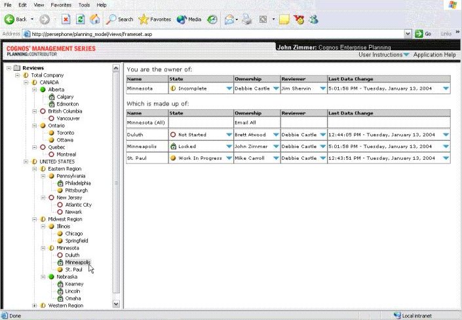This screenshot has height=320, width=462.
Task: Click the address bar URL field
Action: tap(214, 34)
